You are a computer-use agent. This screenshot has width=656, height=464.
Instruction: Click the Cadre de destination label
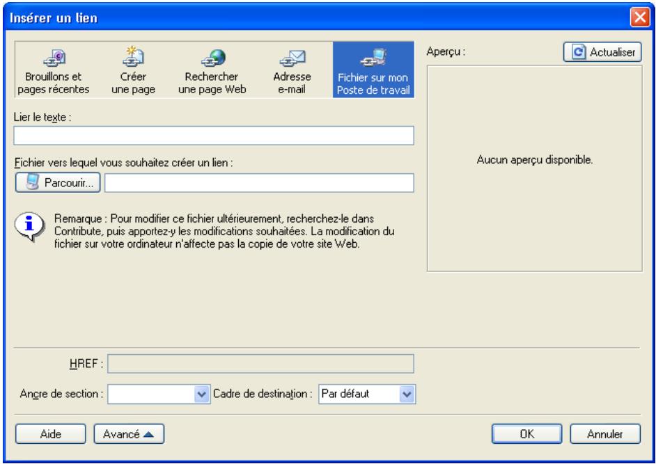263,394
